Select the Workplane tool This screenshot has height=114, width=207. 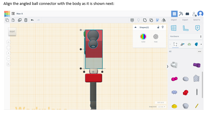point(174,28)
